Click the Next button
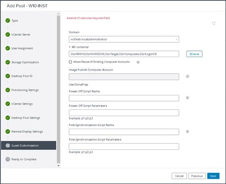This screenshot has height=184, width=226. coord(214,176)
